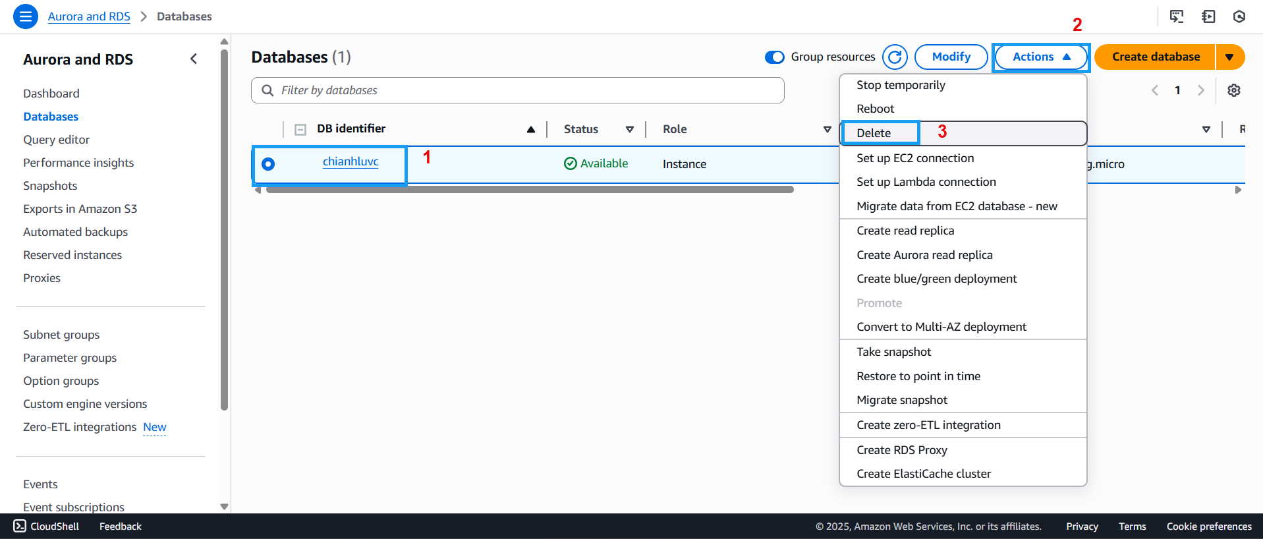The image size is (1263, 539).
Task: Open Exports in Amazon S3
Action: point(80,209)
